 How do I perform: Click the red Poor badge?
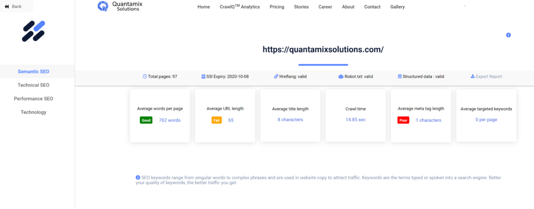pos(403,120)
